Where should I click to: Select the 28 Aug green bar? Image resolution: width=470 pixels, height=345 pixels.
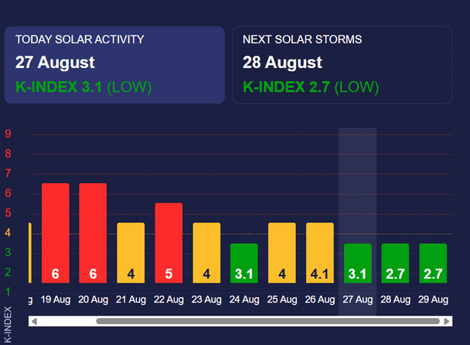396,262
